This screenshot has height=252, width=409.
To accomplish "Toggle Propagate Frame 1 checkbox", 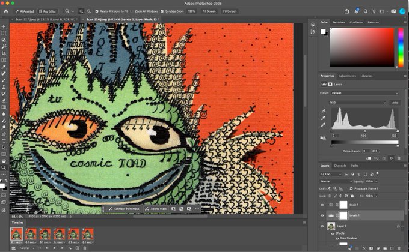I will 351,188.
